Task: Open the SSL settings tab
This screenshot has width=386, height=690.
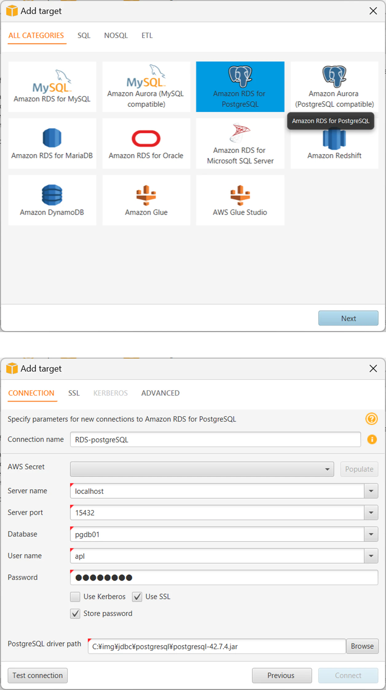Action: click(74, 393)
